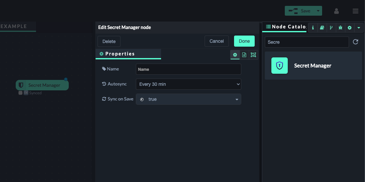Image resolution: width=365 pixels, height=182 pixels.
Task: Open configuration nodes gear in sidebar
Action: click(350, 28)
